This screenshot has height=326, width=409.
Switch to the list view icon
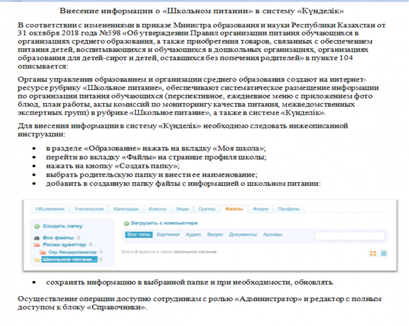tap(384, 253)
